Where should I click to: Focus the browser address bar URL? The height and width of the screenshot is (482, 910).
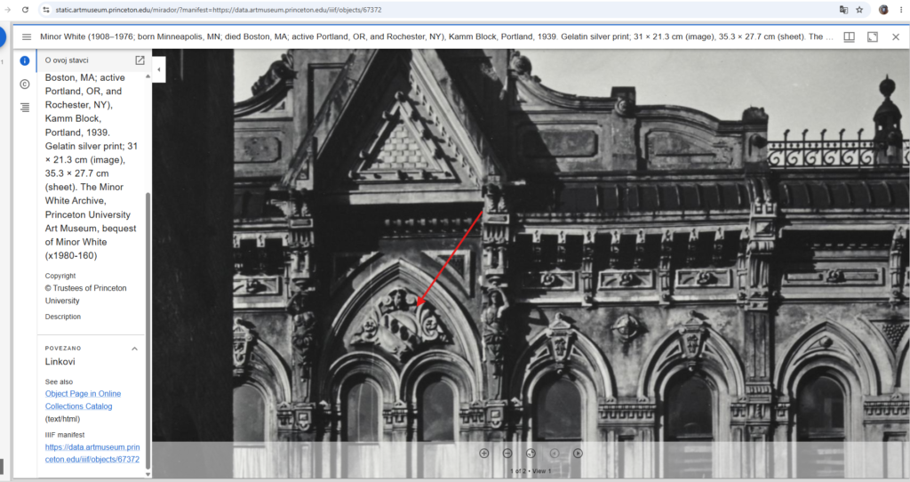pyautogui.click(x=219, y=10)
